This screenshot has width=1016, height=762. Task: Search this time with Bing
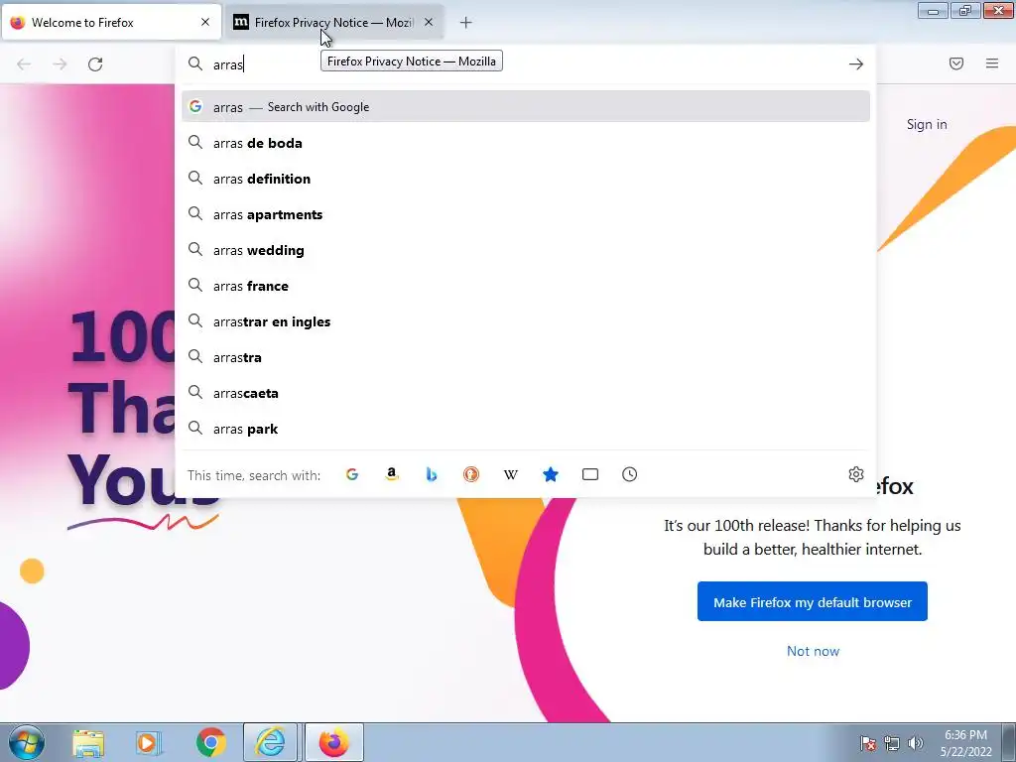click(x=431, y=474)
